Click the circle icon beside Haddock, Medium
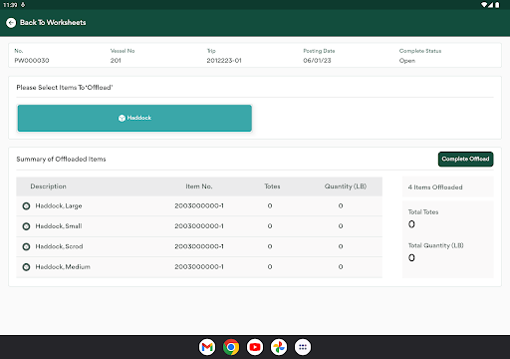510x359 pixels. tap(26, 267)
